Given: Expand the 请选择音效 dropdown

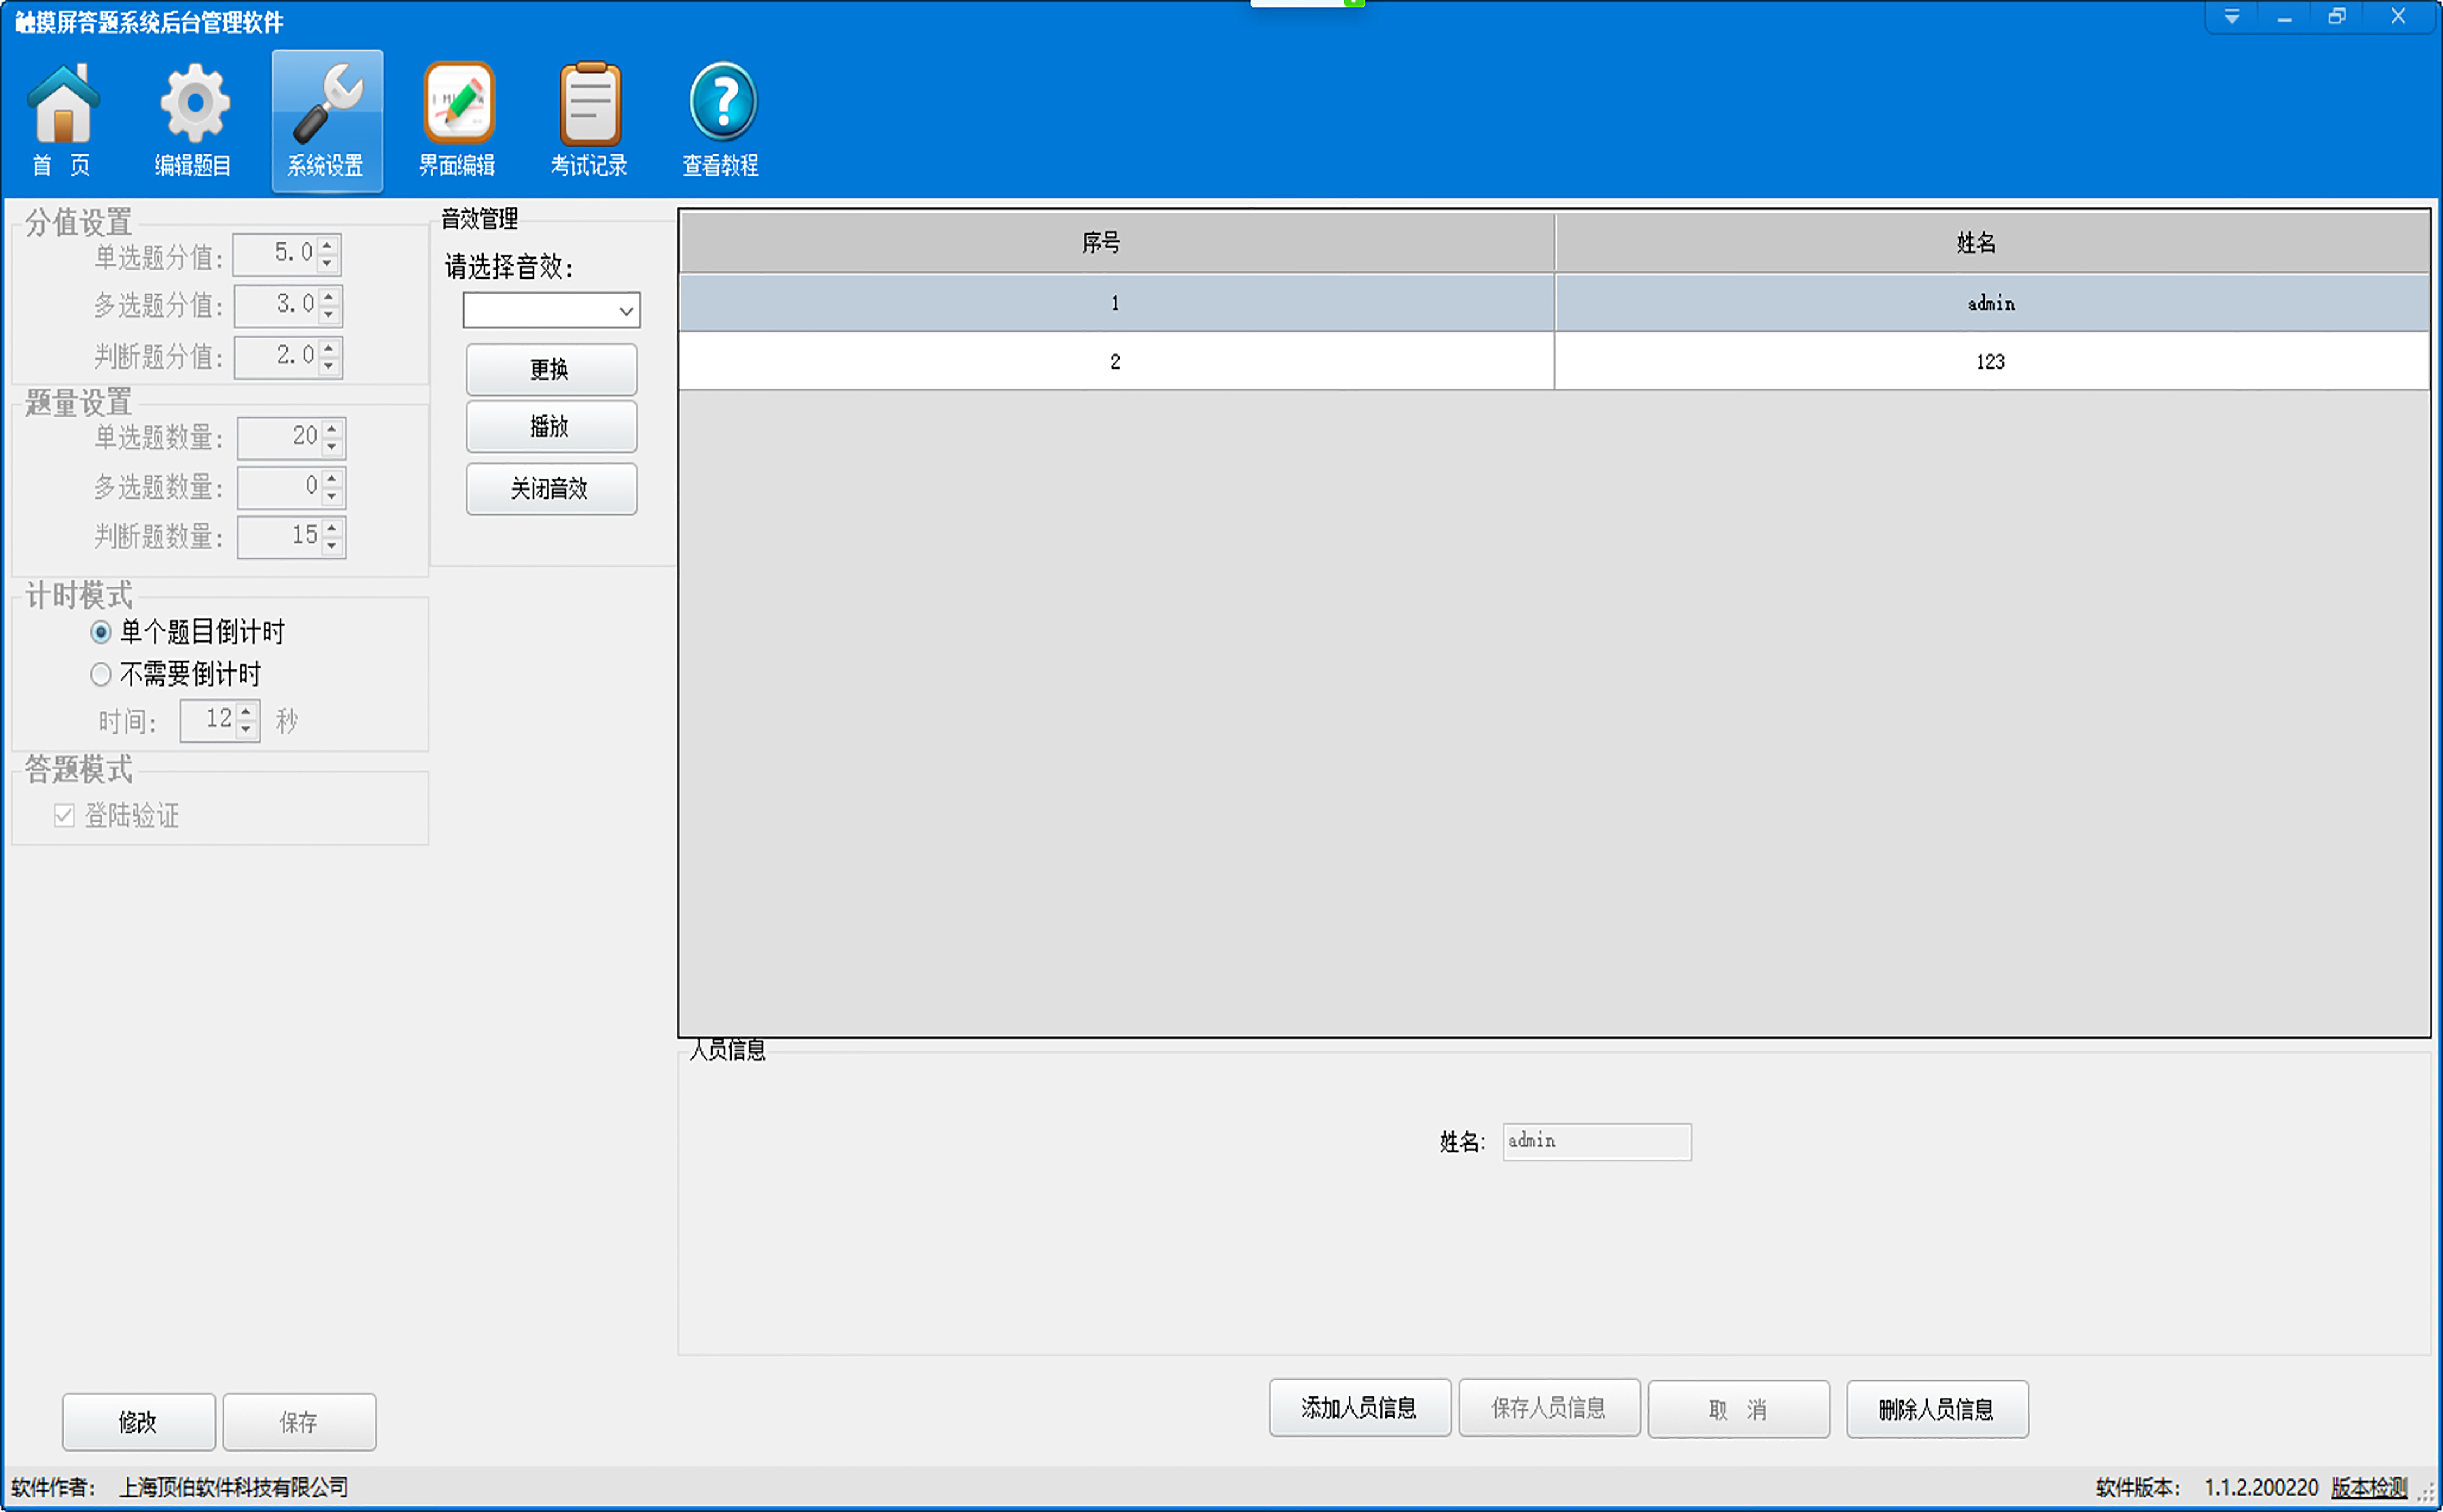Looking at the screenshot, I should pyautogui.click(x=626, y=311).
